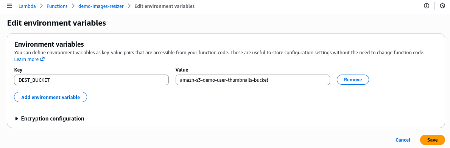450x148 pixels.
Task: Click the Value column label
Action: [182, 70]
